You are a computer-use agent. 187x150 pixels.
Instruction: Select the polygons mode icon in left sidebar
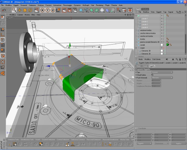pyautogui.click(x=3, y=50)
